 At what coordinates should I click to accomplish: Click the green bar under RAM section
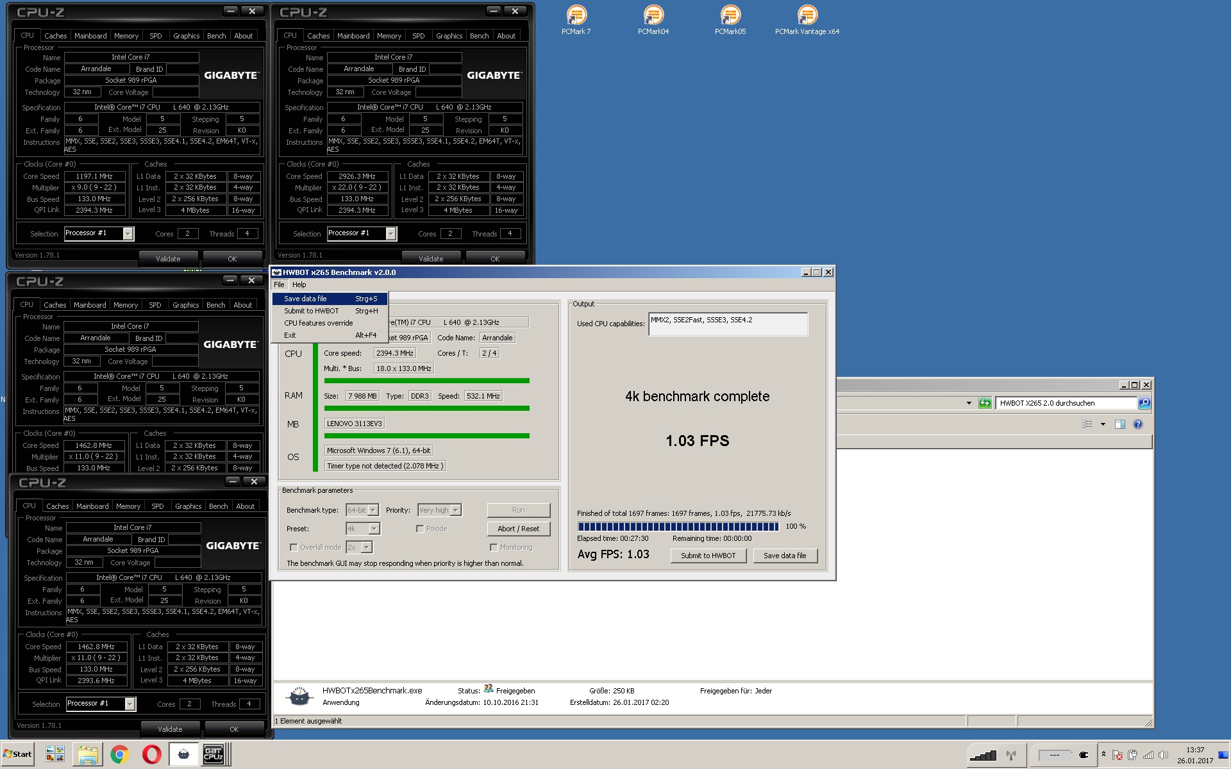426,408
